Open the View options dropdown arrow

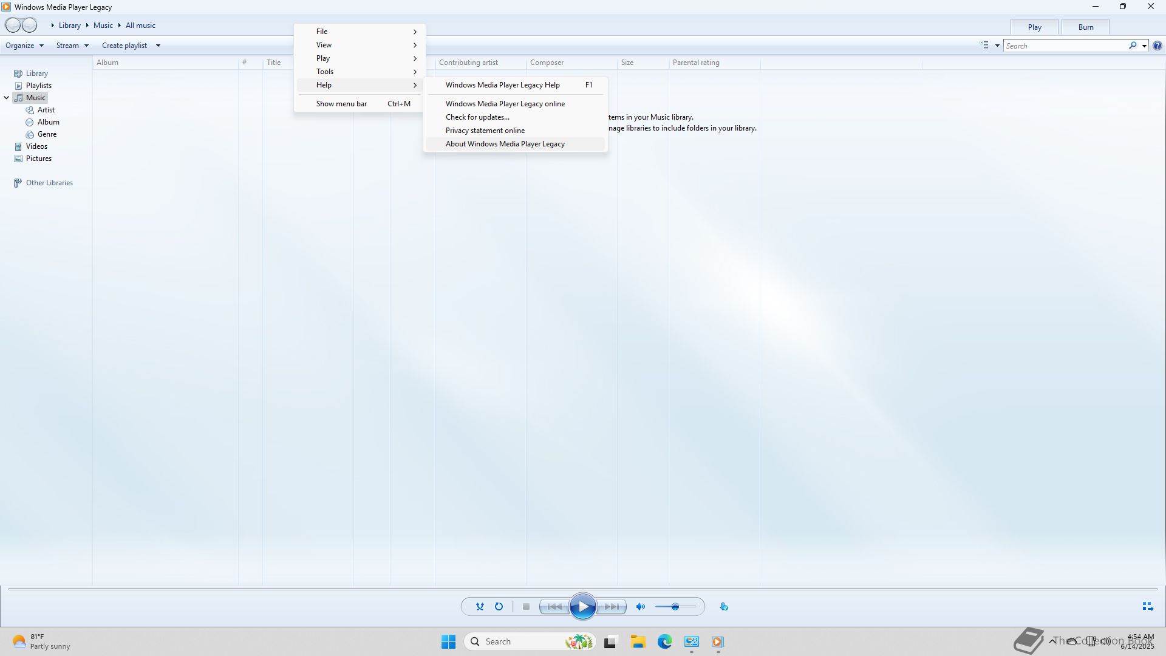(997, 46)
